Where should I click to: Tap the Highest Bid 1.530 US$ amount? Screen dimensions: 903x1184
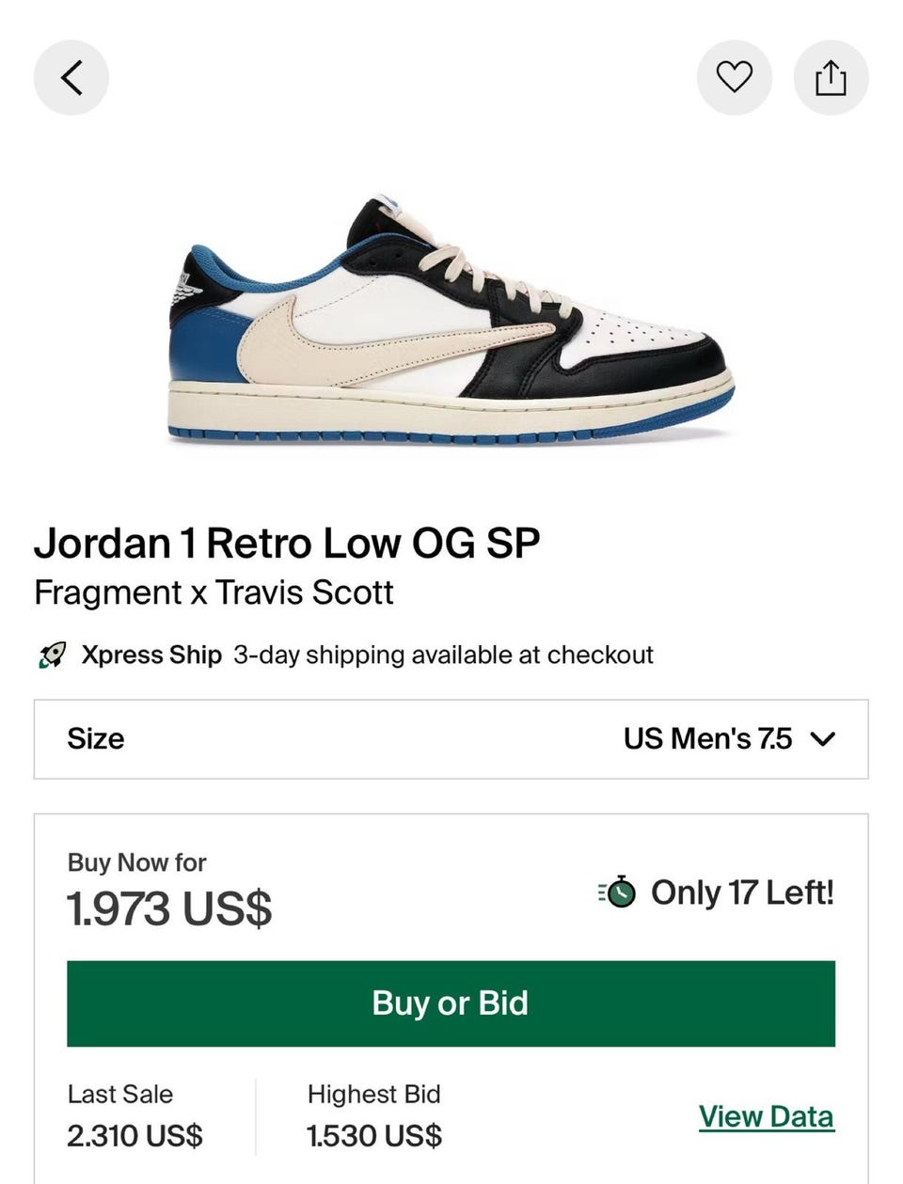point(374,1135)
